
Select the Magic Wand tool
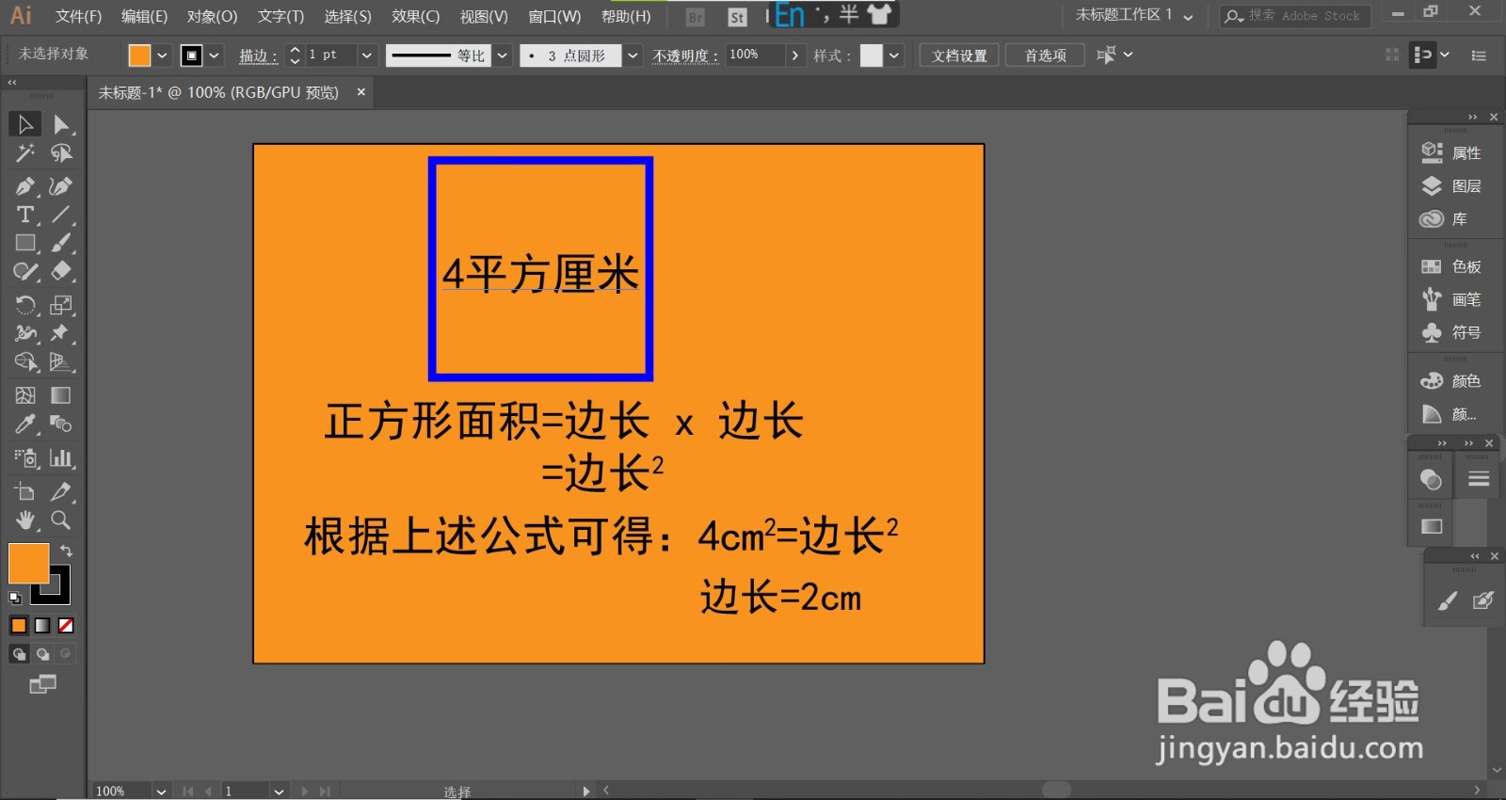(x=25, y=152)
